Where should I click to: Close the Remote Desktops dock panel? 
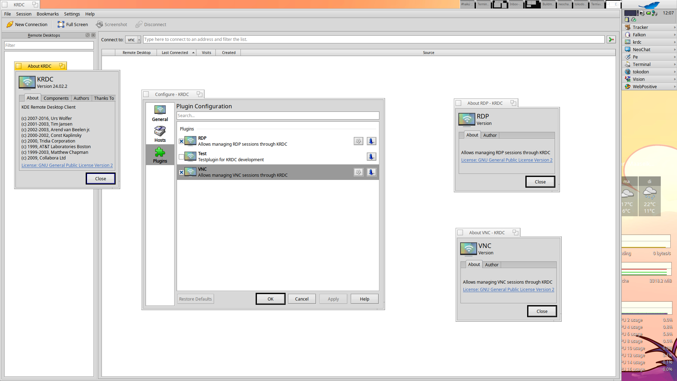pyautogui.click(x=93, y=35)
